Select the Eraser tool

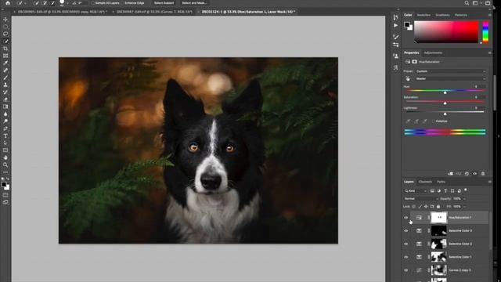coord(5,99)
